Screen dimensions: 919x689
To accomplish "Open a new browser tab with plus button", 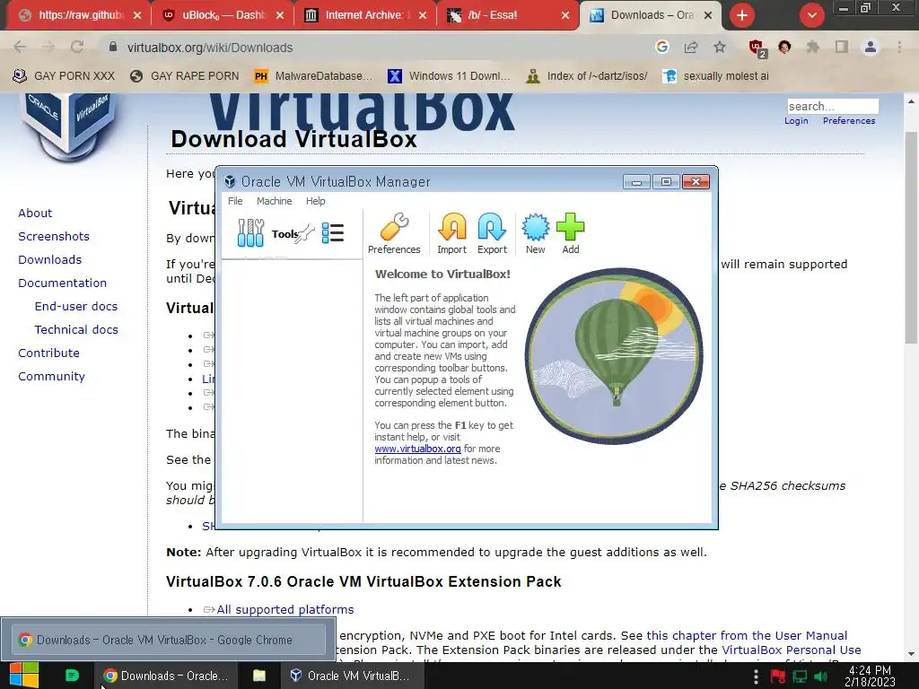I will (742, 15).
